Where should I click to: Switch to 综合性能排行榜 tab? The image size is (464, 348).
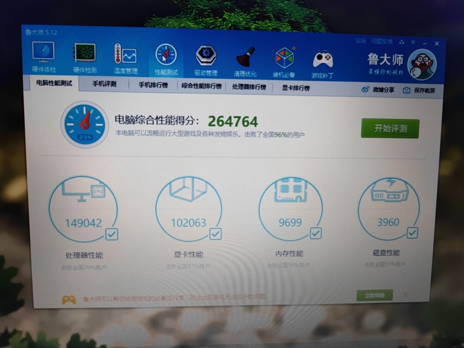coord(201,86)
